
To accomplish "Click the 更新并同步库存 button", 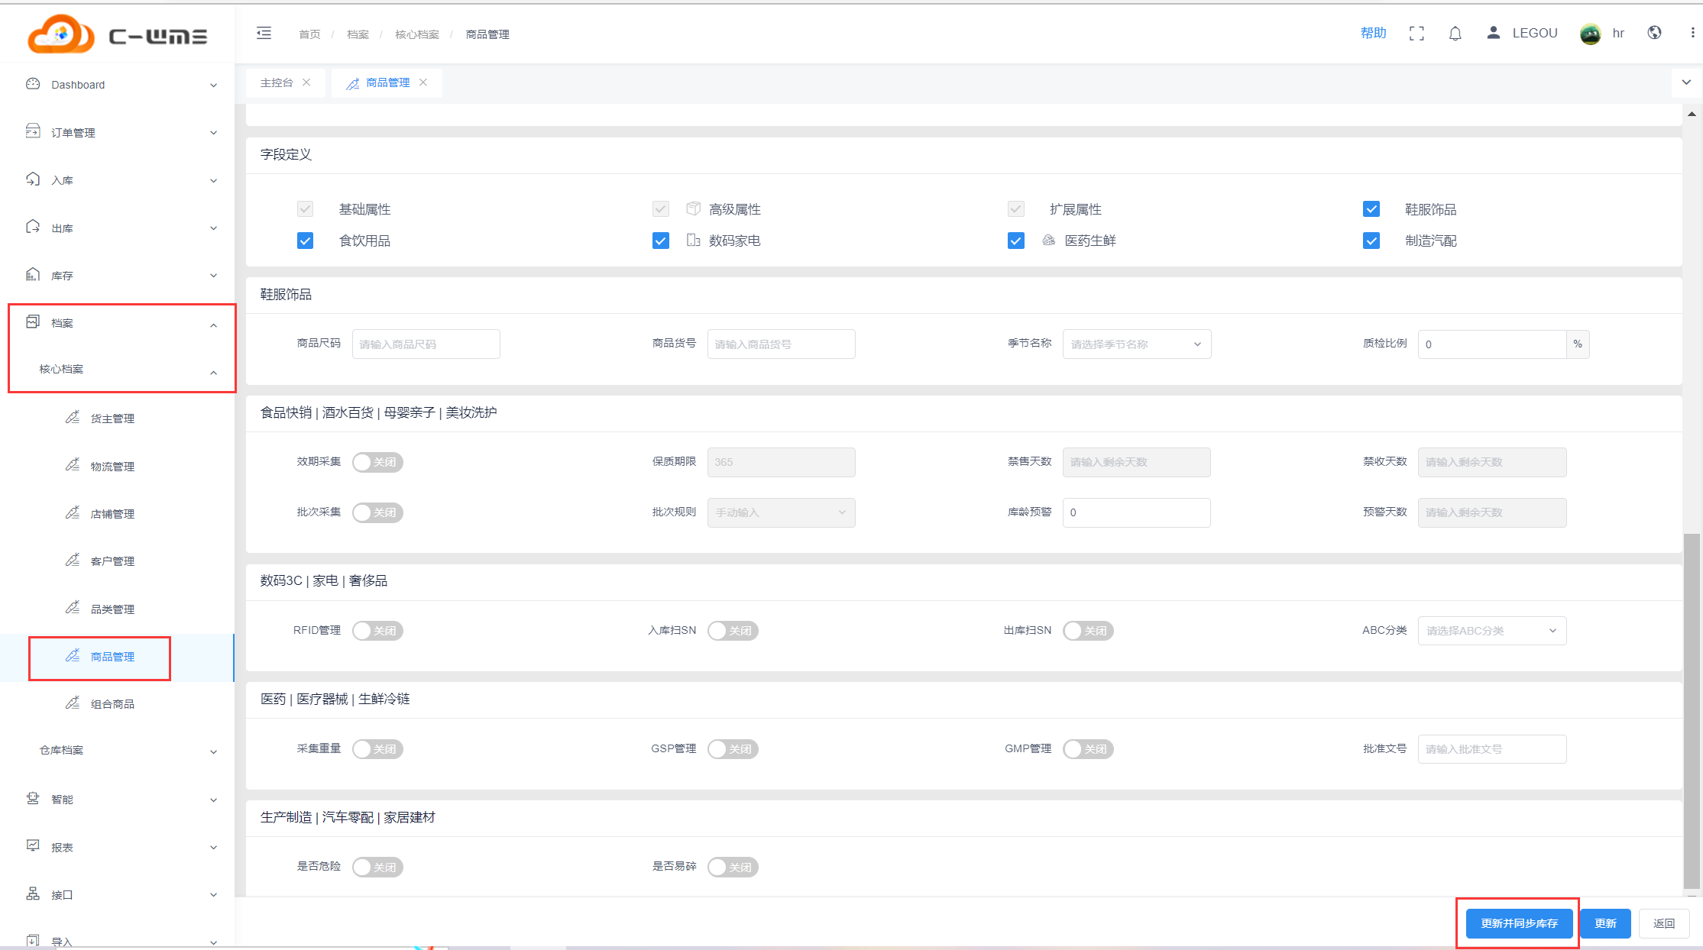I will pos(1519,923).
